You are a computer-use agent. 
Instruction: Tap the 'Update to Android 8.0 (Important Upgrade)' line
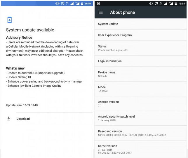click(x=35, y=73)
